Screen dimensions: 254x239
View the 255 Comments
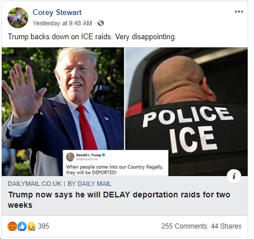[184, 226]
